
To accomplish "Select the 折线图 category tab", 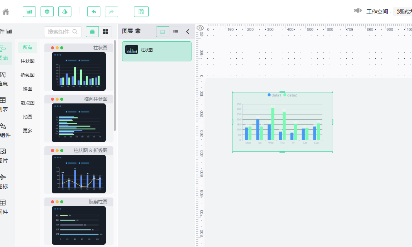I will 27,75.
